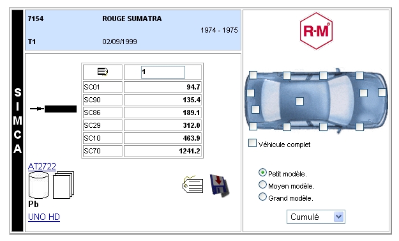Select the car roof center square
Screen dimensions: 399x241
click(x=300, y=101)
